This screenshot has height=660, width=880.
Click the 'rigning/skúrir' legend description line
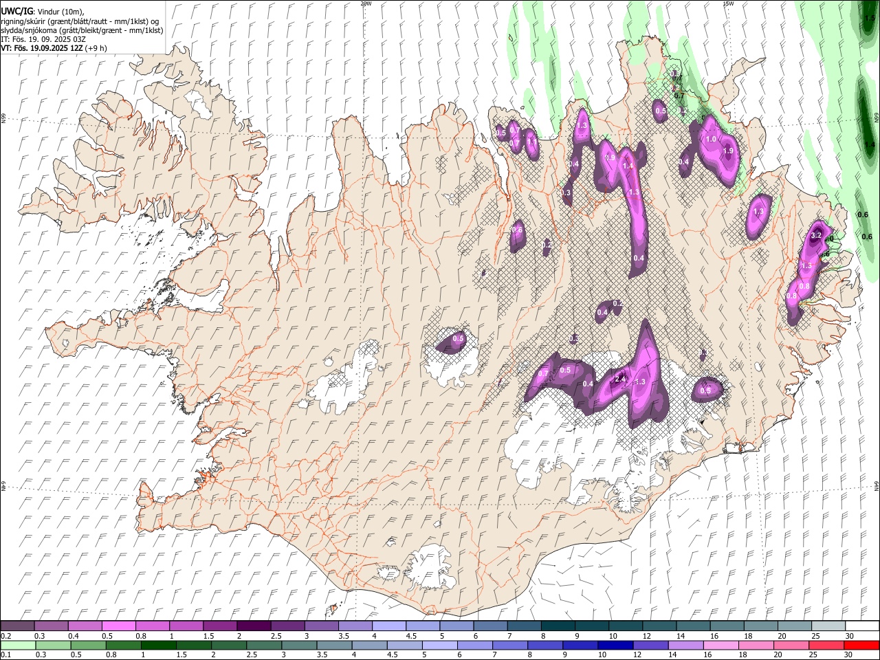click(80, 21)
